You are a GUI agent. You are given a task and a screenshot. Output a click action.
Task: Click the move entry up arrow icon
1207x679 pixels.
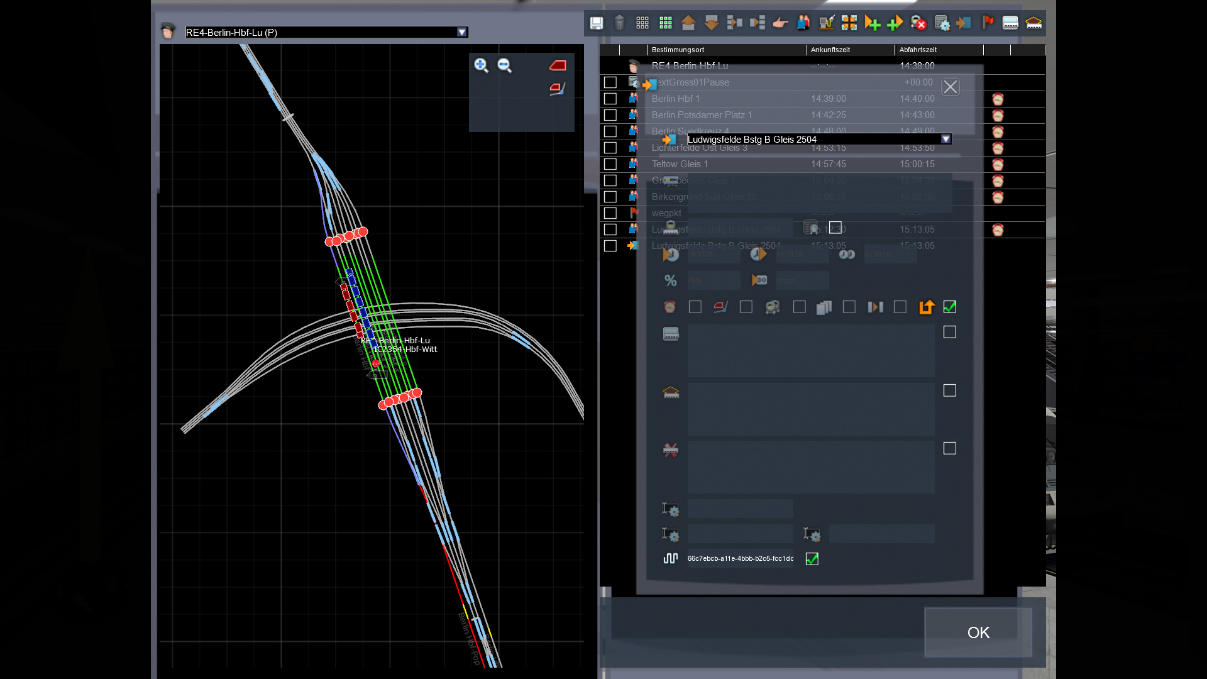688,23
